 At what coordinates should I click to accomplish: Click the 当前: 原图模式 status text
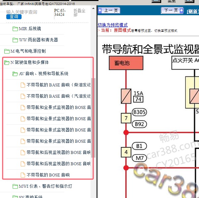pyautogui.click(x=116, y=30)
